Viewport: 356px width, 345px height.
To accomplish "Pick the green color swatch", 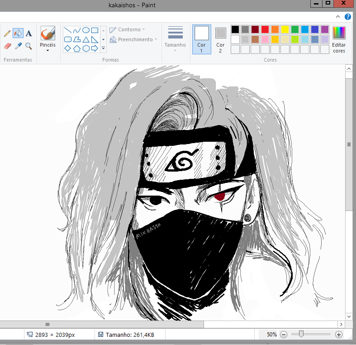I will (x=295, y=29).
